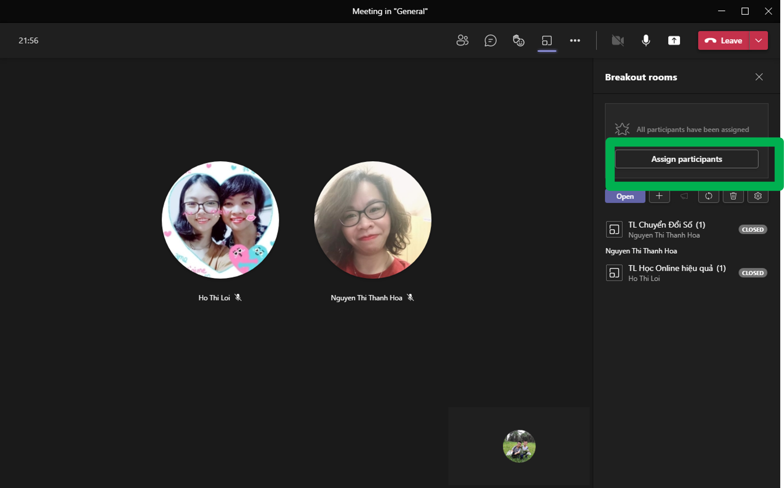Image resolution: width=784 pixels, height=488 pixels.
Task: Select the TL Học Online hiệu quả room
Action: pyautogui.click(x=676, y=272)
